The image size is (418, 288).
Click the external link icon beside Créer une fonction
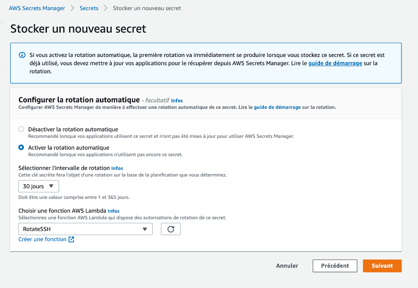point(71,239)
